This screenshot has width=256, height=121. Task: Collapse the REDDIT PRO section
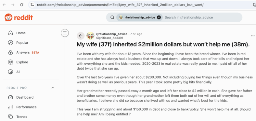pyautogui.click(x=53, y=88)
